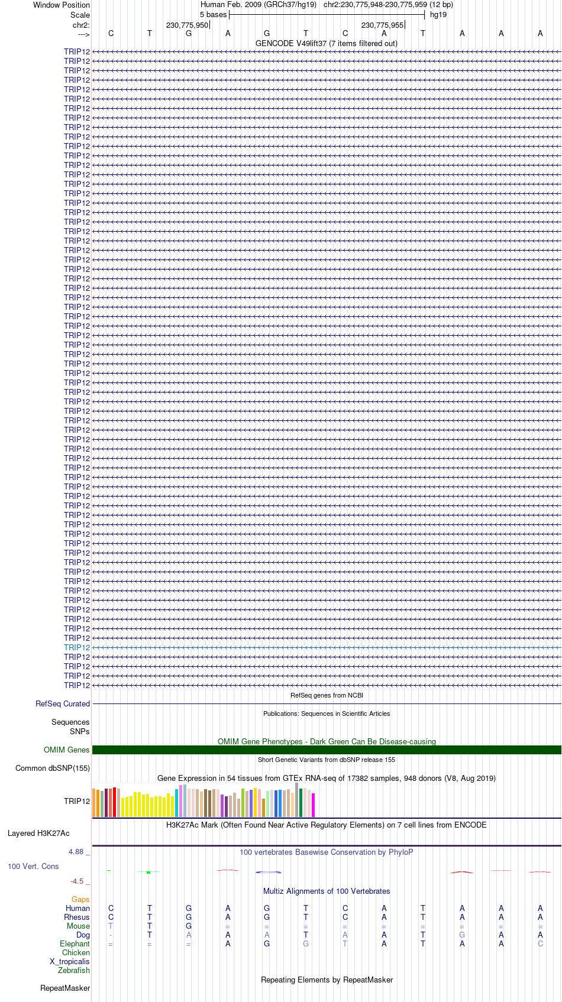
Task: Select the Human alignment row label
Action: [x=78, y=908]
